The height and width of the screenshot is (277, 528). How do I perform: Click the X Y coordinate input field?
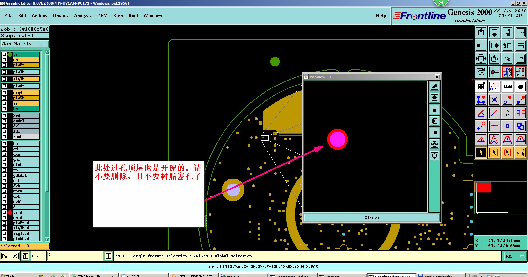point(75,256)
